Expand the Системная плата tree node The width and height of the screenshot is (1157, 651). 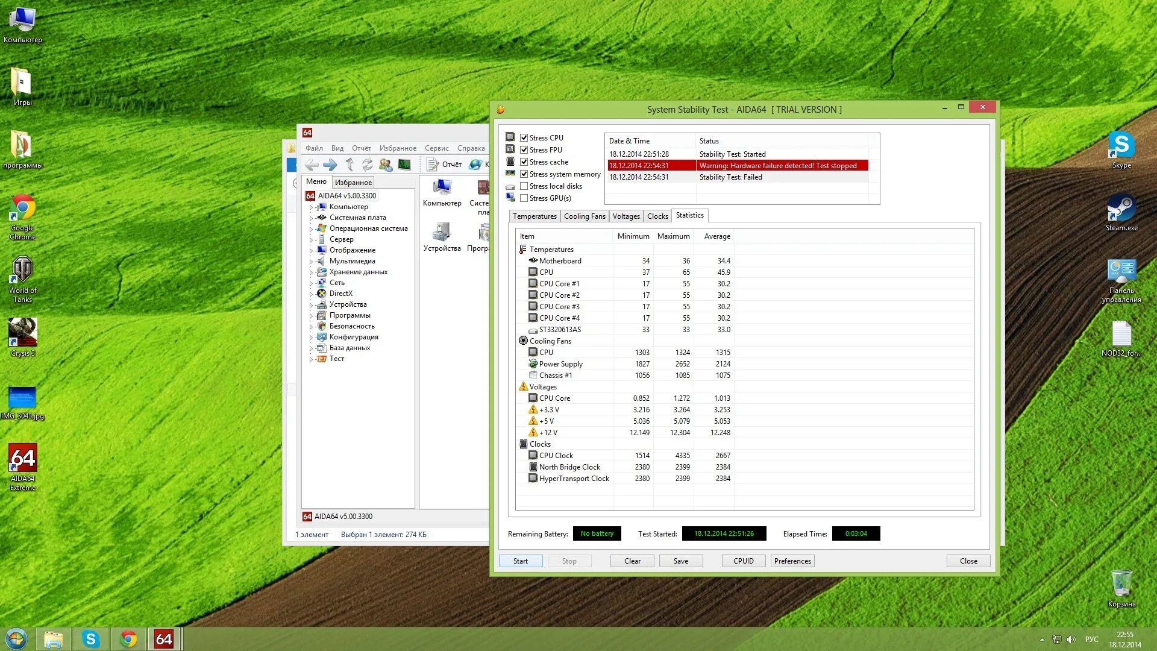coord(312,218)
